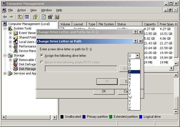Viewport: 180px width, 127px height.
Task: Click OK in Change Drive Letter or Path
Action: pos(107,81)
